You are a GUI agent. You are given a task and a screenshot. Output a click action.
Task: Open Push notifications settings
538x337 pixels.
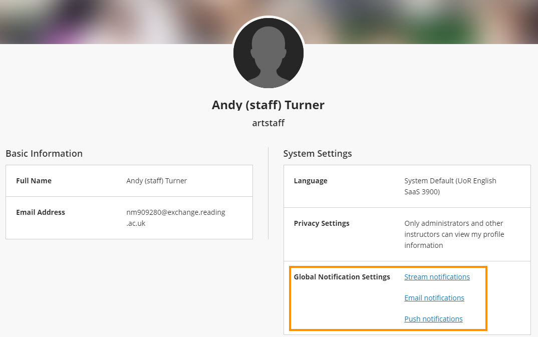pos(433,319)
